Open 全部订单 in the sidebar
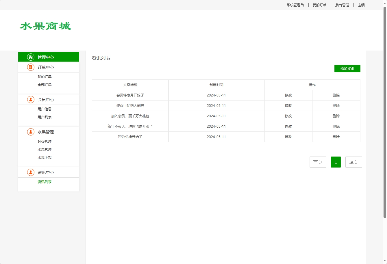The width and height of the screenshot is (387, 264). pyautogui.click(x=44, y=85)
